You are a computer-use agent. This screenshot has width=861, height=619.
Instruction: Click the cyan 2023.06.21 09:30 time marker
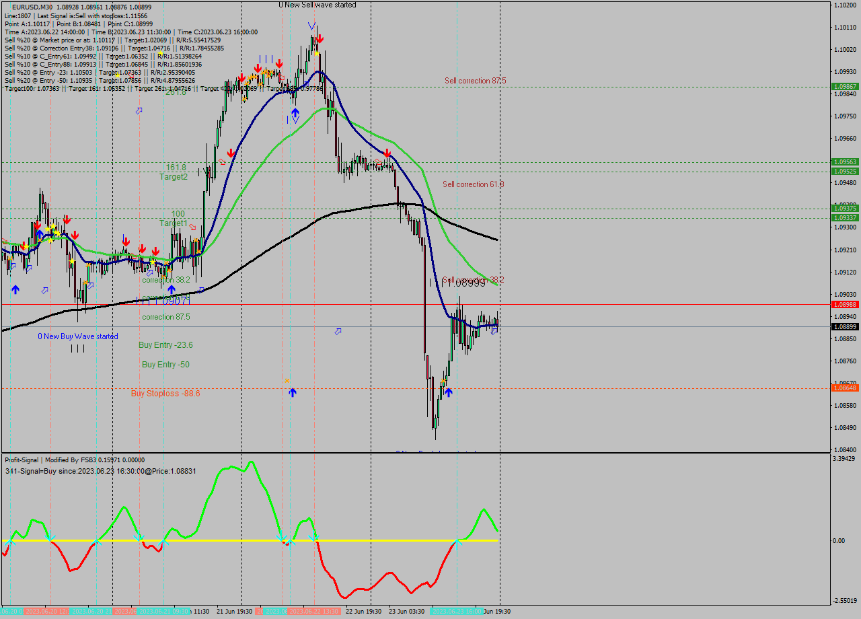click(163, 612)
